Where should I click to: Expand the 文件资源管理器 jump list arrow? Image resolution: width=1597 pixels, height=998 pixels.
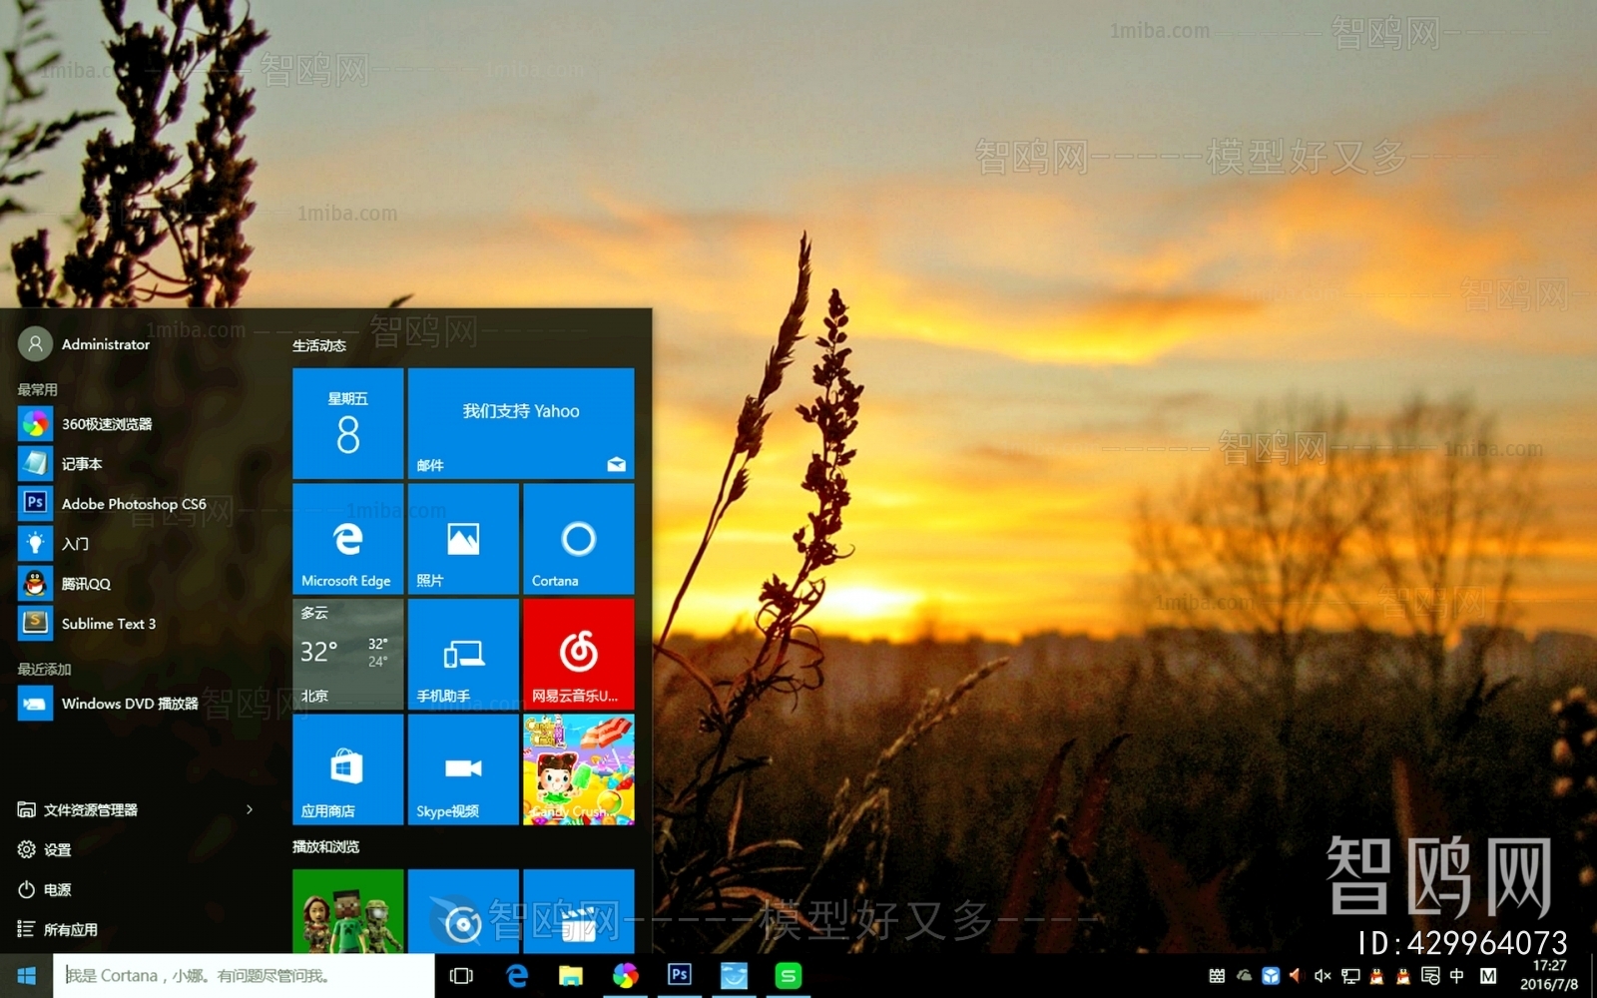click(250, 809)
